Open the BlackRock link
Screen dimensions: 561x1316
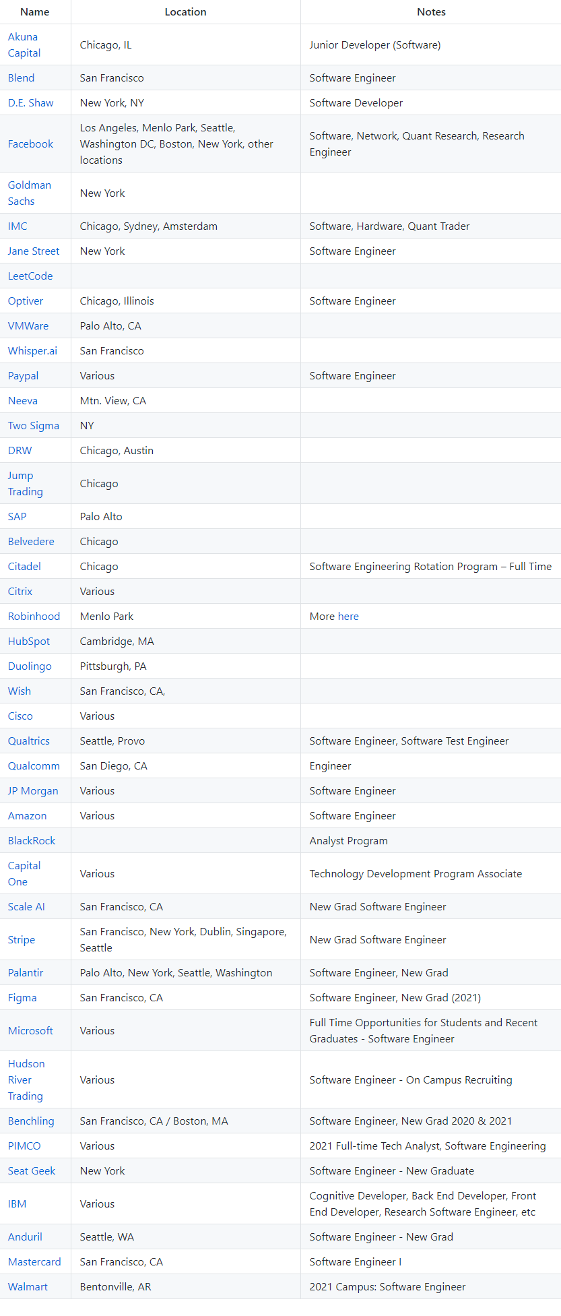click(32, 841)
